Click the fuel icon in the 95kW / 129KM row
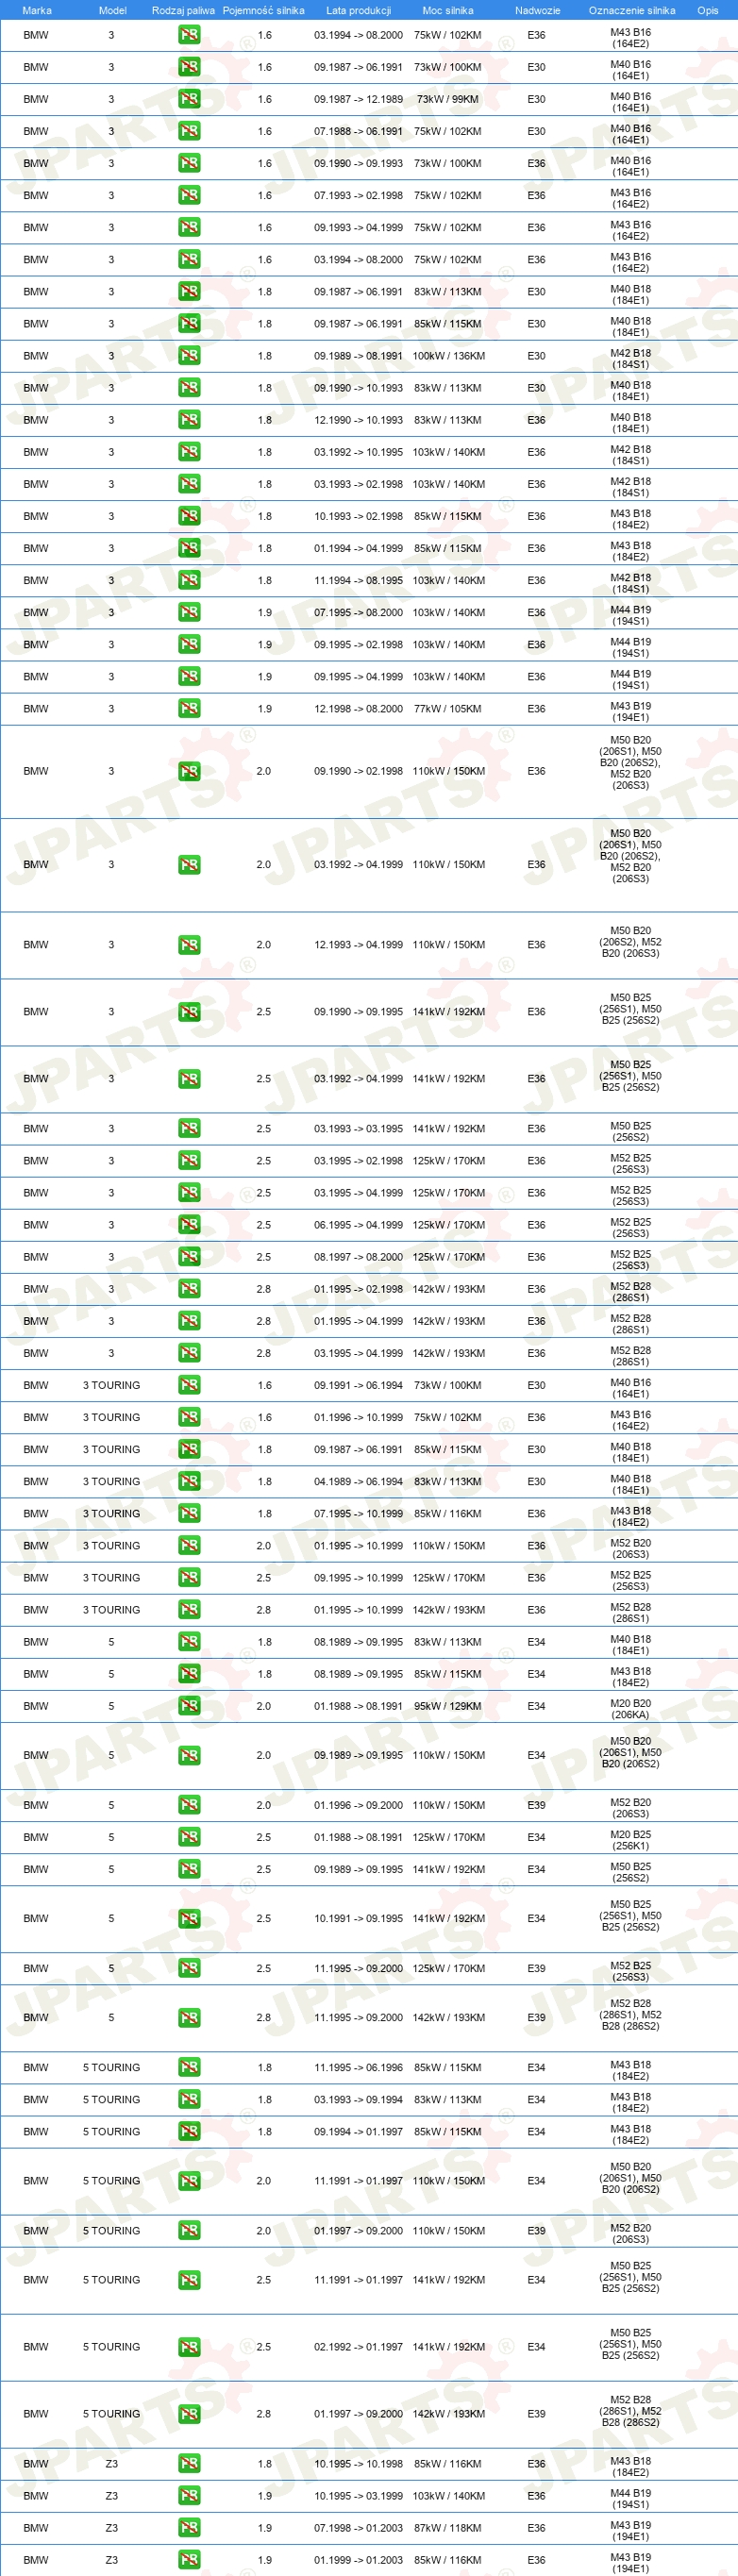This screenshot has width=738, height=2576. coord(189,1706)
